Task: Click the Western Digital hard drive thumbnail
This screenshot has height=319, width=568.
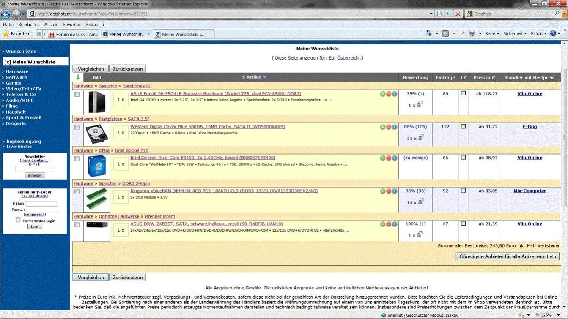Action: [x=96, y=134]
